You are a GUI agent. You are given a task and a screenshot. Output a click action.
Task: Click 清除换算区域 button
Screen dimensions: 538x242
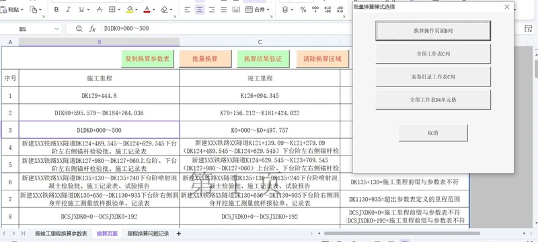coord(323,59)
